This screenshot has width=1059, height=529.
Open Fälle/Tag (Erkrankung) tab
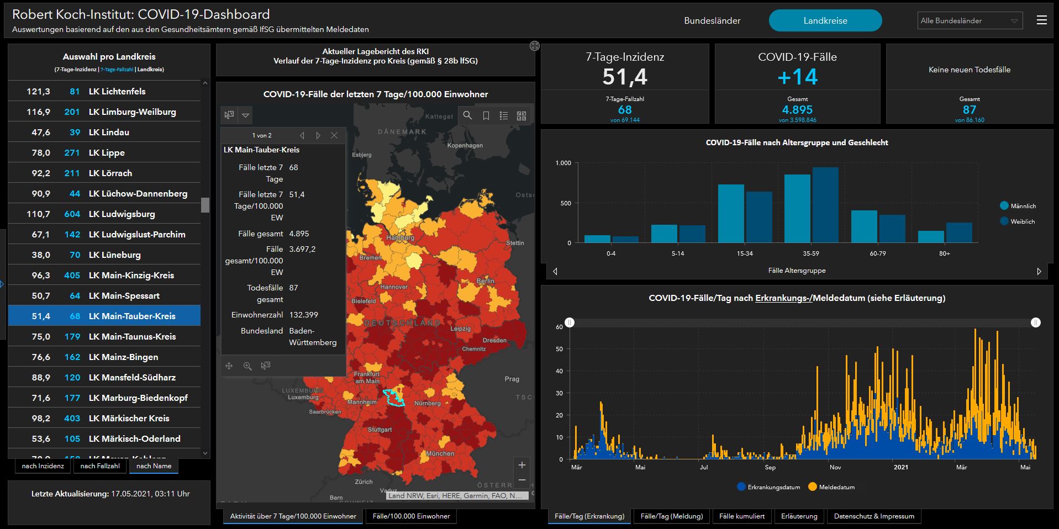(589, 516)
